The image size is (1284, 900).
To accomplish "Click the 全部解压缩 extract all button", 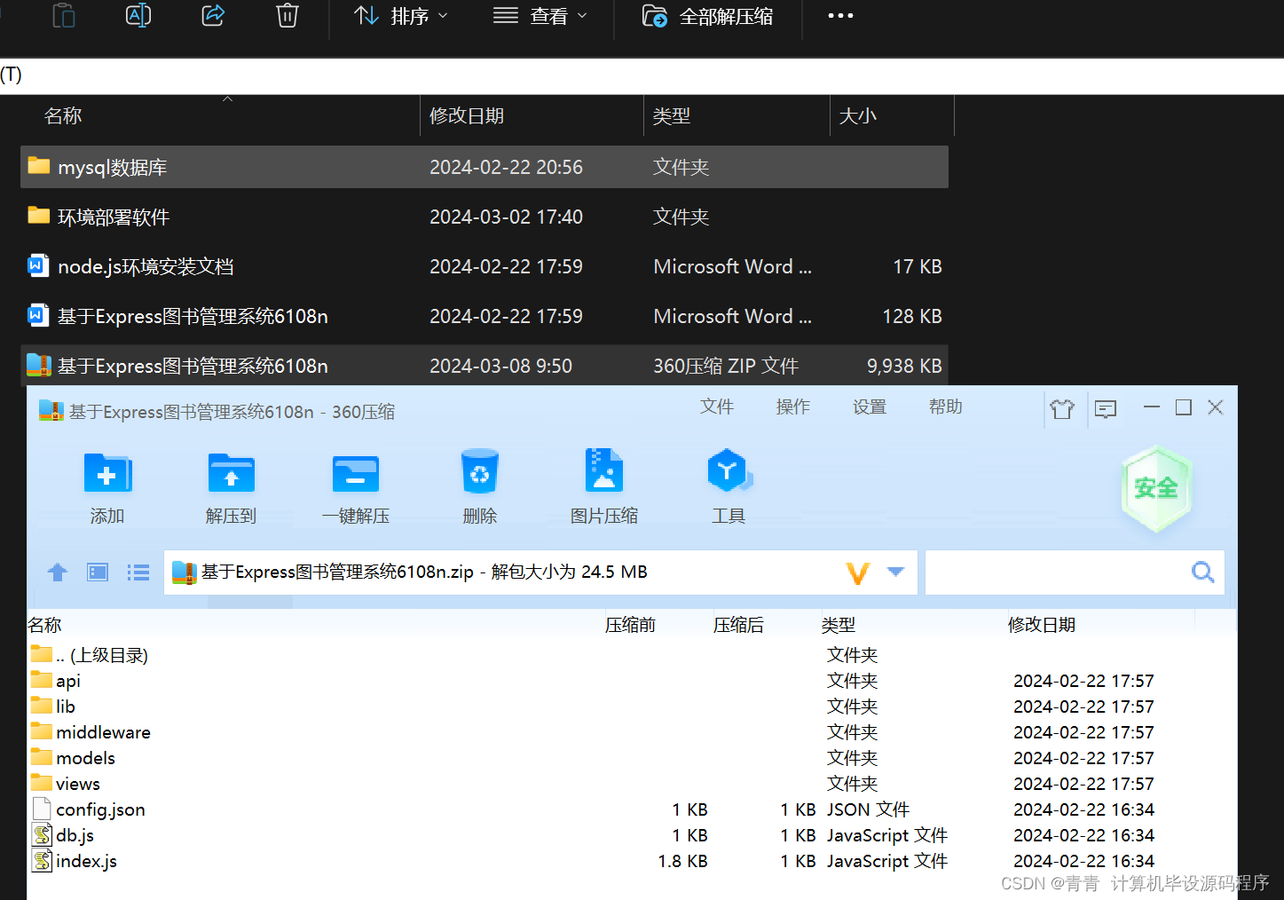I will (x=707, y=15).
